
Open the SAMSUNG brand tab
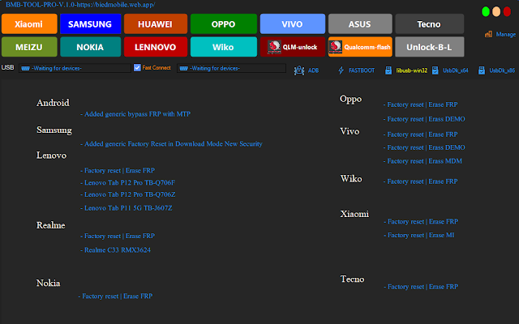pyautogui.click(x=90, y=23)
